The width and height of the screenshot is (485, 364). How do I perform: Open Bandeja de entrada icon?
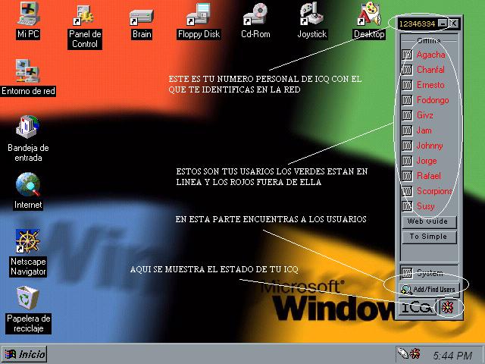tap(28, 127)
